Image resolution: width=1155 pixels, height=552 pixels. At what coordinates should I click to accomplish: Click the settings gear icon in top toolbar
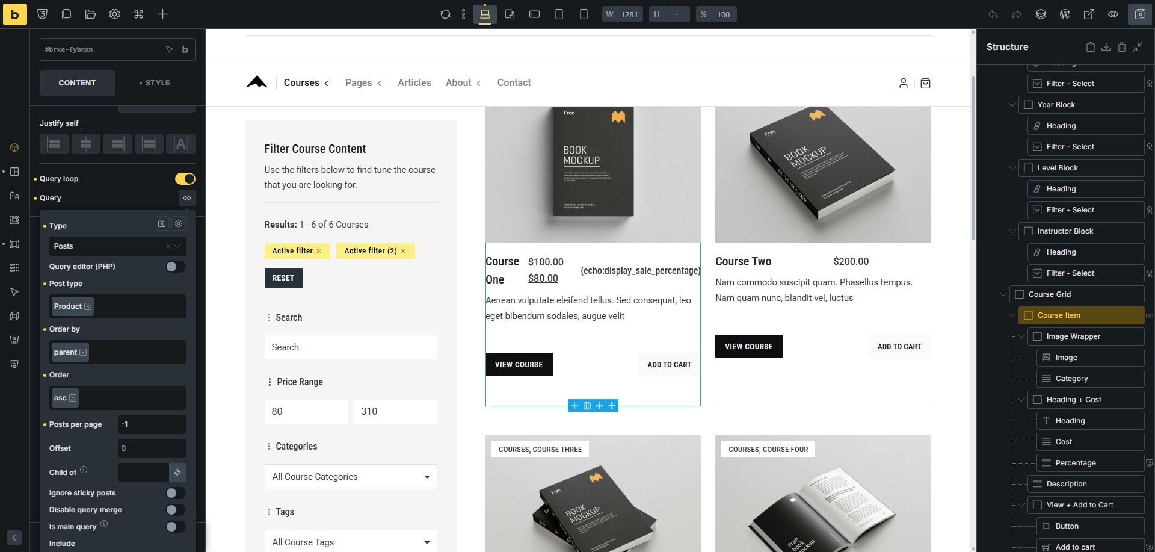click(x=114, y=14)
